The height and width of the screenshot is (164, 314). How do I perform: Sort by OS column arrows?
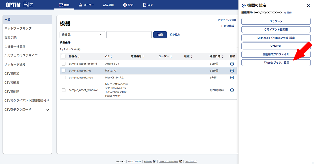tap(111, 57)
